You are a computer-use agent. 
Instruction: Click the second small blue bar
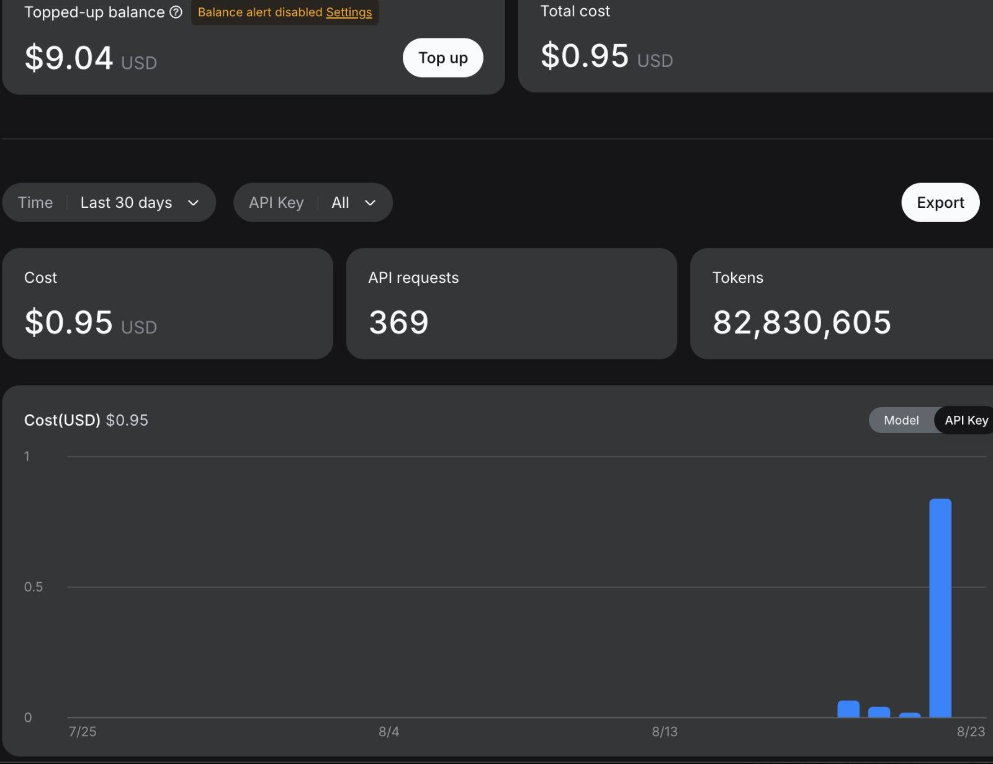pyautogui.click(x=879, y=712)
